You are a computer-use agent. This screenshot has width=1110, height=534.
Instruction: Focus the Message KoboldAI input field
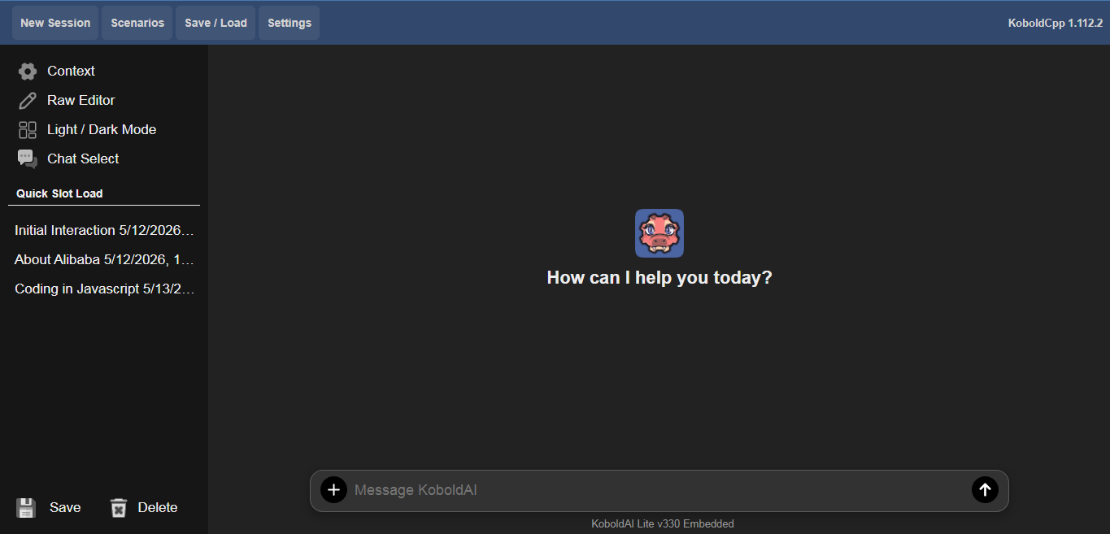pos(659,490)
